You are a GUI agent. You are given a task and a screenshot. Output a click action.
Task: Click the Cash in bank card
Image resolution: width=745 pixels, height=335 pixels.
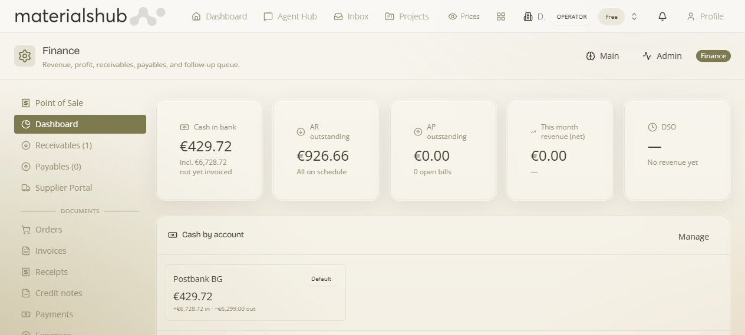coord(209,150)
